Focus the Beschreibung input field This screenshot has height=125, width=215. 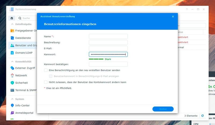click(108, 42)
